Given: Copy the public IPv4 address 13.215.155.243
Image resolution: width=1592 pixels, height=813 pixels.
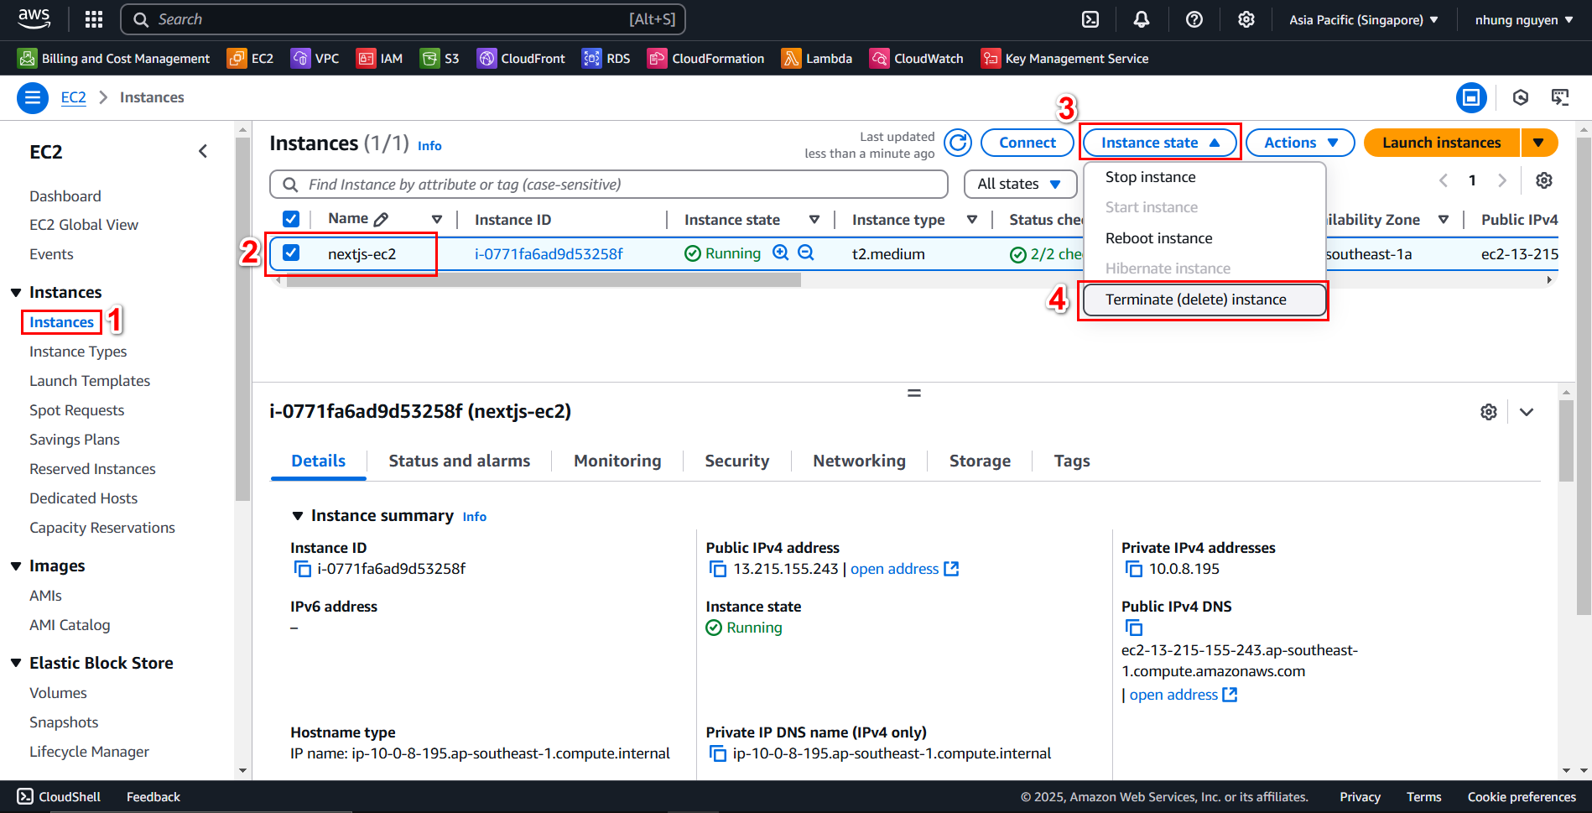Looking at the screenshot, I should tap(718, 569).
